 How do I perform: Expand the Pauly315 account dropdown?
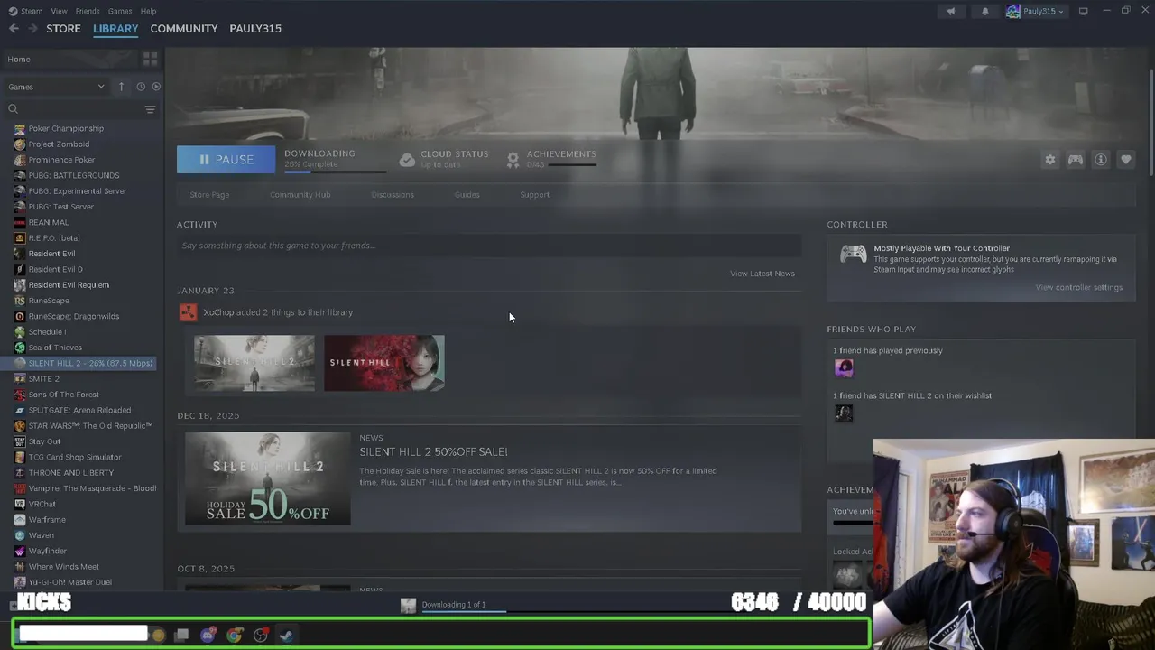1036,11
